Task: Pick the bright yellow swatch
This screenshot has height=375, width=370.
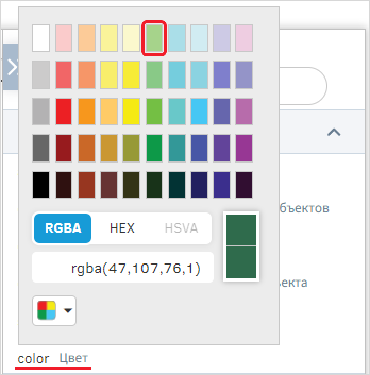Action: click(132, 111)
